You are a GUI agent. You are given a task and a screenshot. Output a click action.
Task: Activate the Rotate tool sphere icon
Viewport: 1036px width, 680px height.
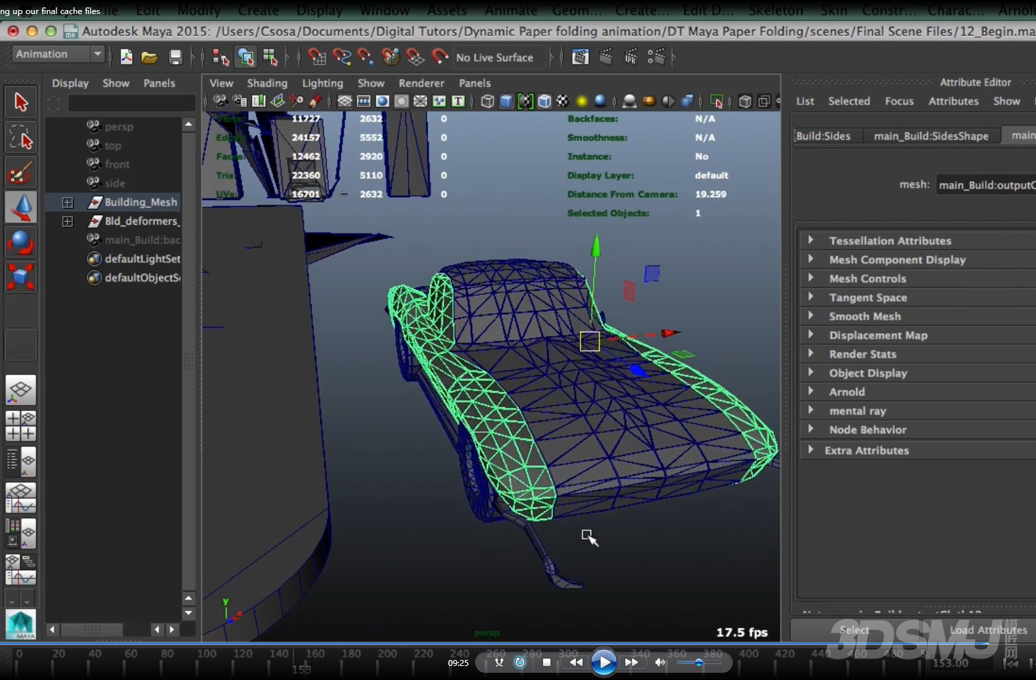pyautogui.click(x=21, y=242)
